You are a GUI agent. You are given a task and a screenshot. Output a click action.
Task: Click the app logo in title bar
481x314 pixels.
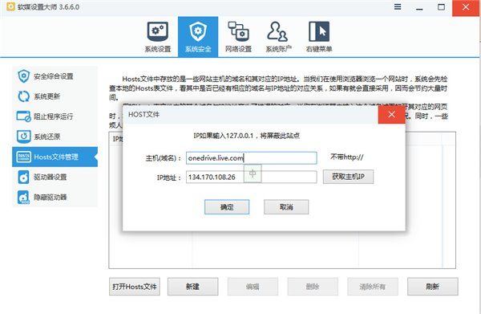10,6
